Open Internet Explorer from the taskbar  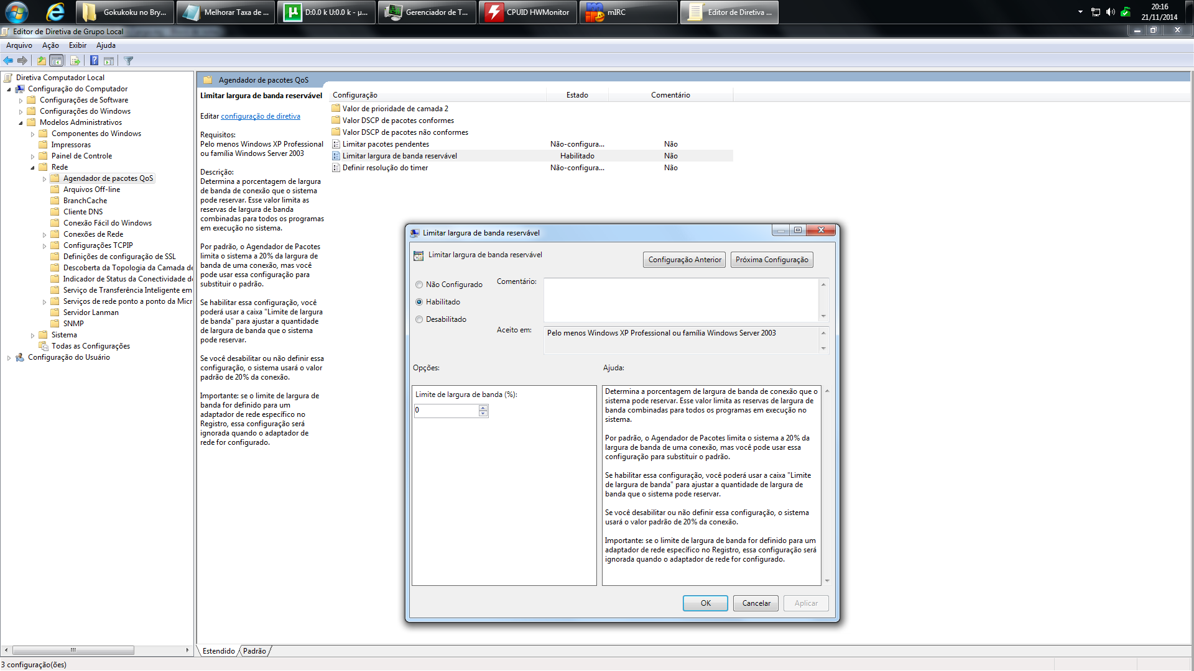tap(55, 12)
